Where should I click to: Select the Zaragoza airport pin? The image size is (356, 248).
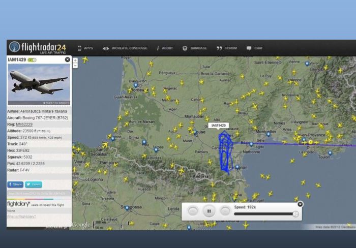coord(127,208)
